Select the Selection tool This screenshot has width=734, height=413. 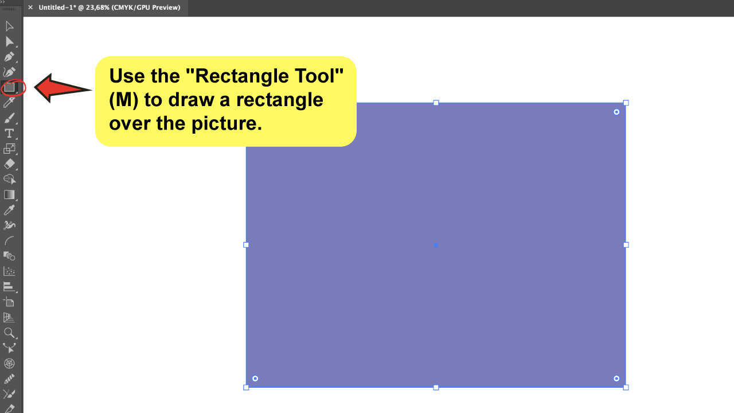(9, 26)
